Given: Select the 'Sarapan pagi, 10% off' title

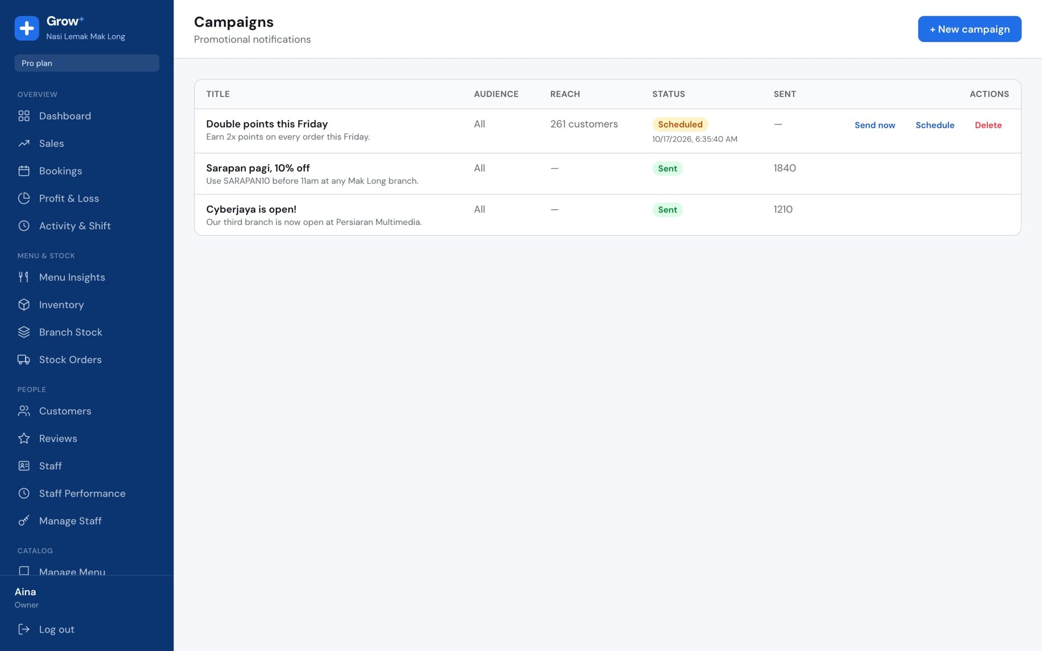Looking at the screenshot, I should click(258, 168).
